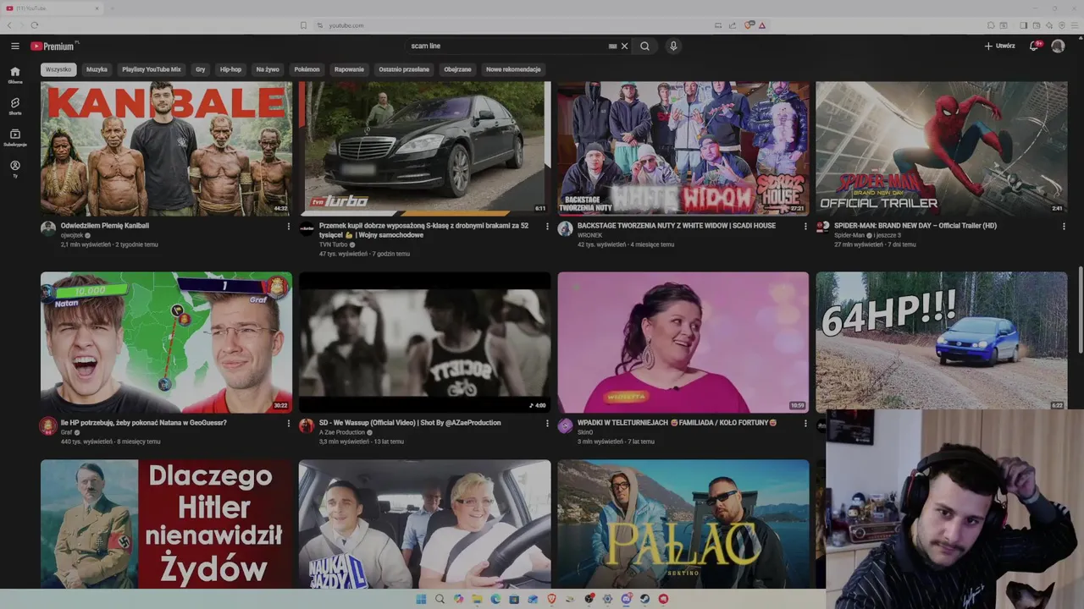
Task: Open Subskrypcje in the sidebar
Action: point(15,137)
